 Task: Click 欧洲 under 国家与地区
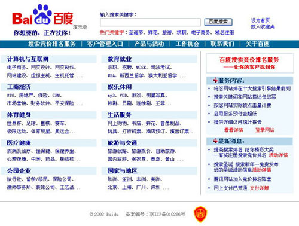pyautogui.click(x=112, y=179)
